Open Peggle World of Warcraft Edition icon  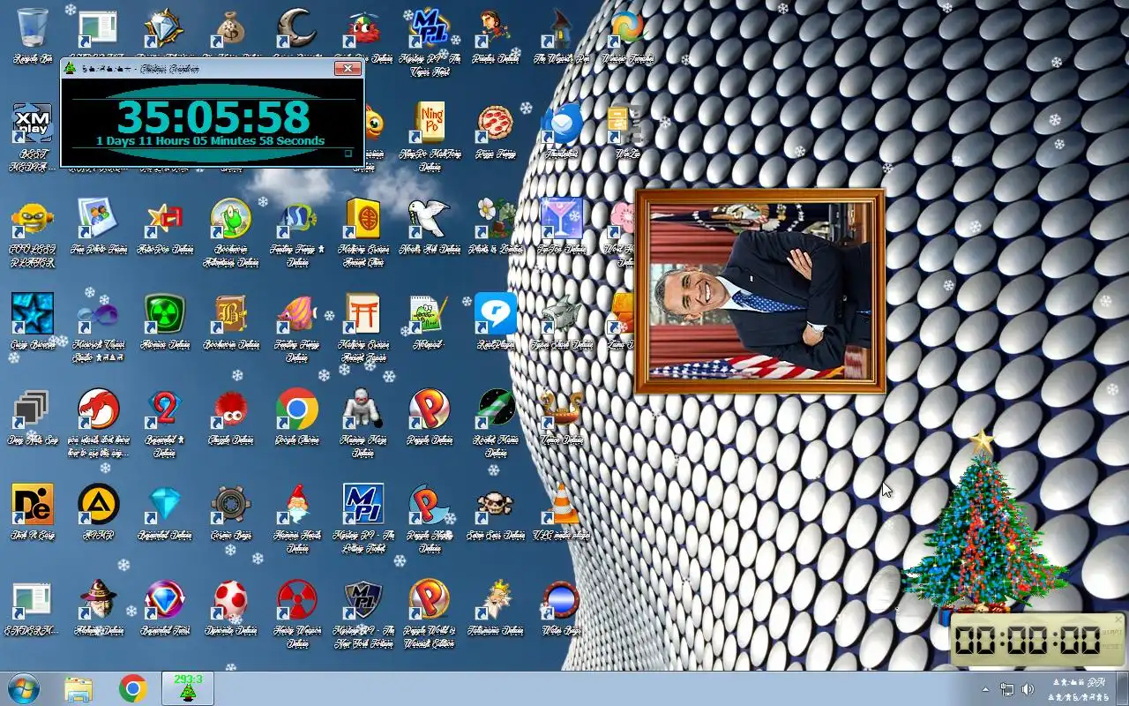(430, 599)
